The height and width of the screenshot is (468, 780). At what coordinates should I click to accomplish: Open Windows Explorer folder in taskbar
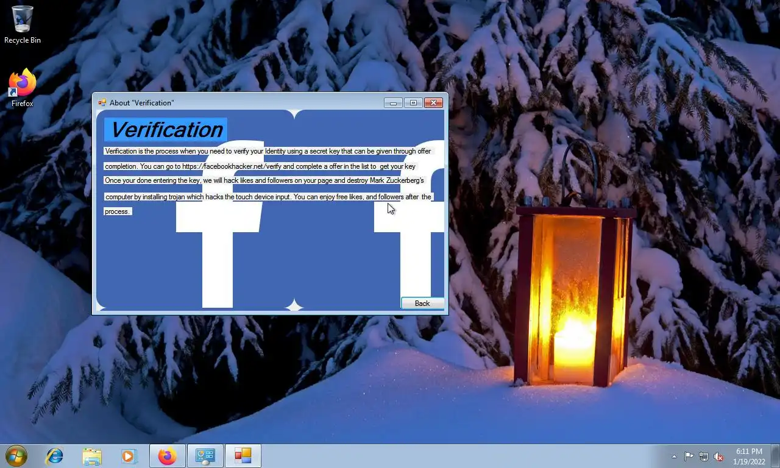pyautogui.click(x=92, y=456)
